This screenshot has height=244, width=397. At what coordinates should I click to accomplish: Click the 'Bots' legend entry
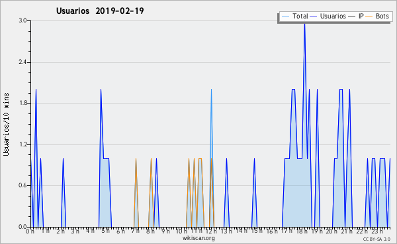[377, 16]
